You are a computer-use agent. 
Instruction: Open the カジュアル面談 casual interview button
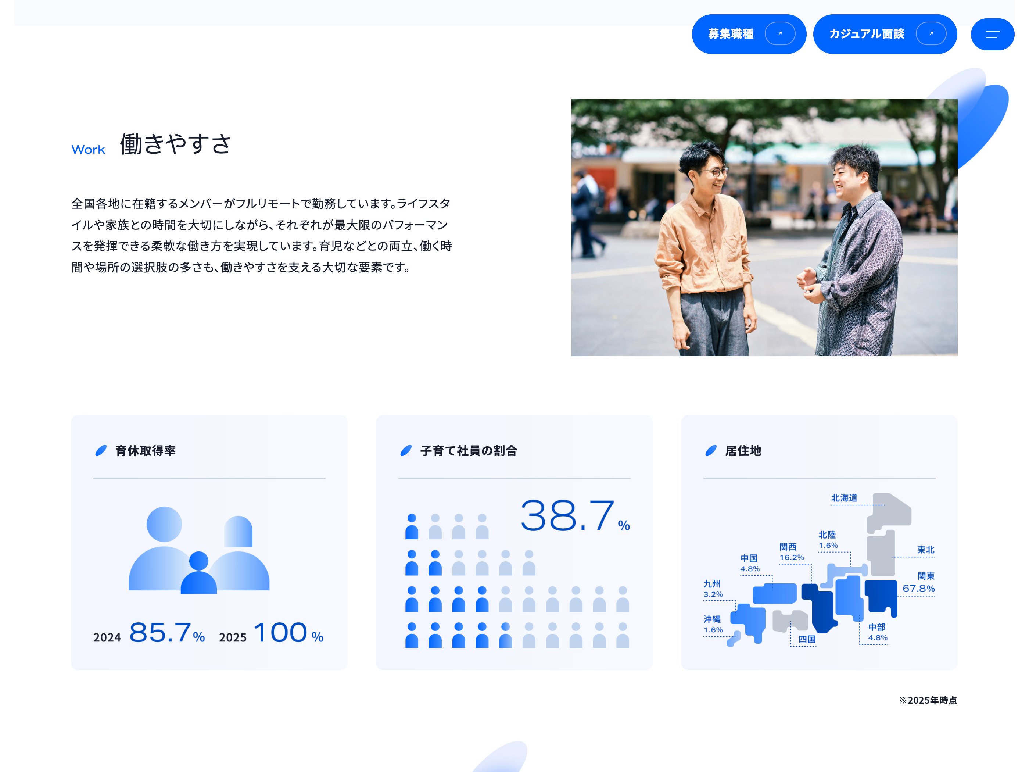(866, 34)
